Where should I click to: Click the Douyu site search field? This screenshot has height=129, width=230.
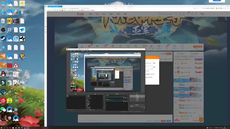point(165,14)
